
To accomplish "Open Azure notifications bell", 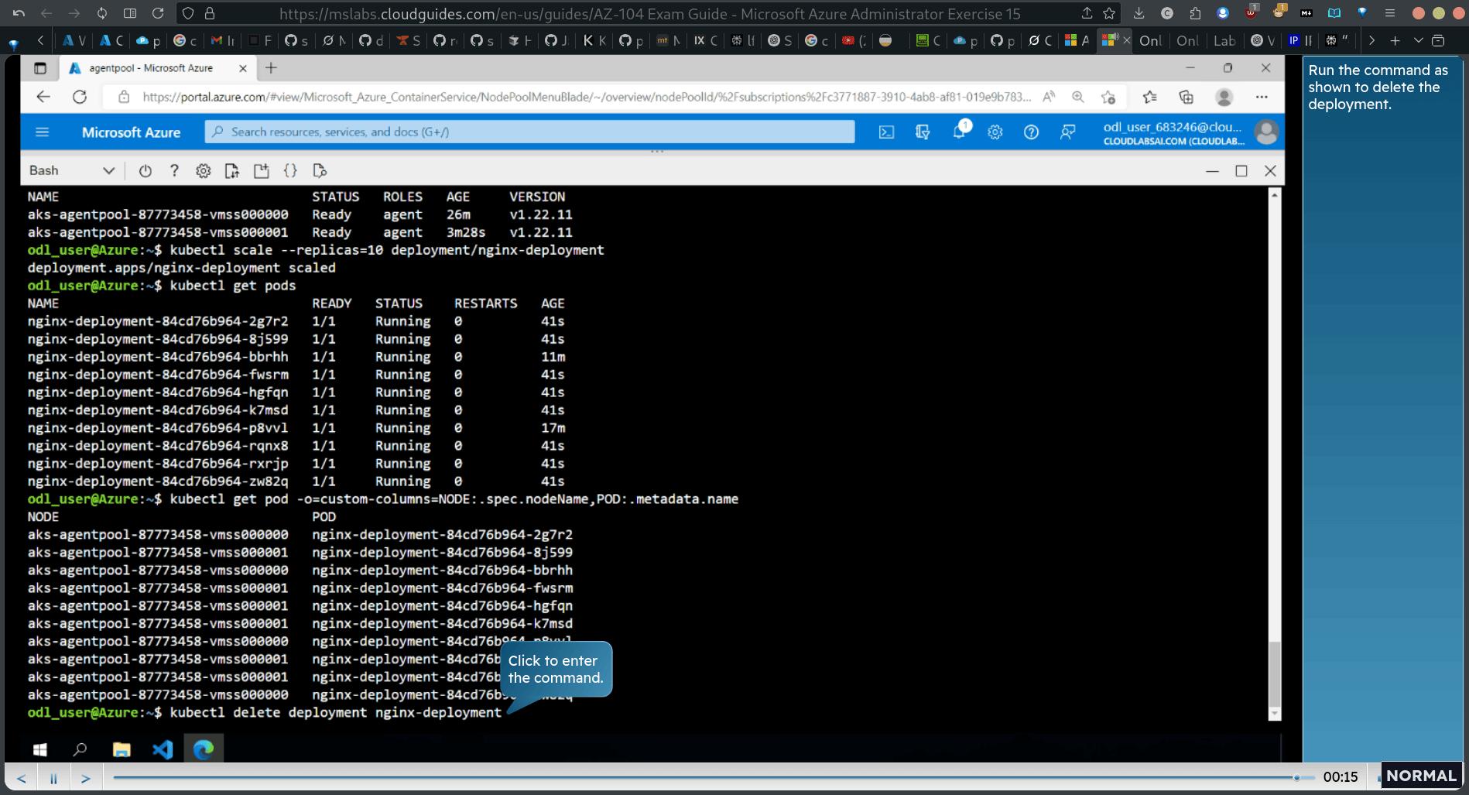I will pos(959,132).
